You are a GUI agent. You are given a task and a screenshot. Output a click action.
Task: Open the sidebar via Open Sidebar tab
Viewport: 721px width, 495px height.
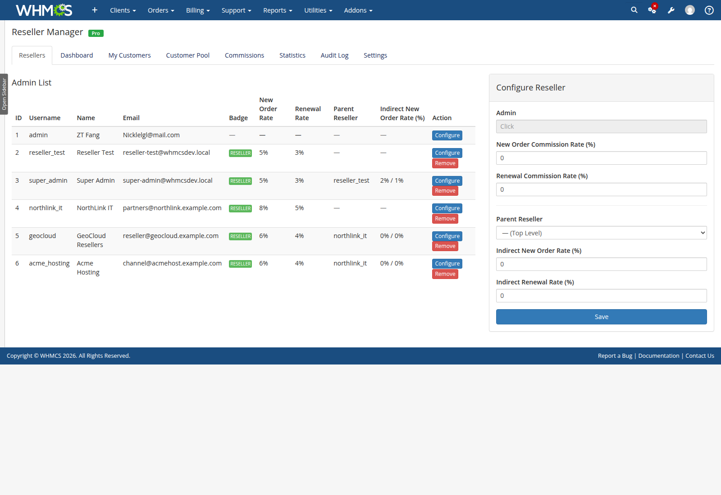(x=4, y=94)
